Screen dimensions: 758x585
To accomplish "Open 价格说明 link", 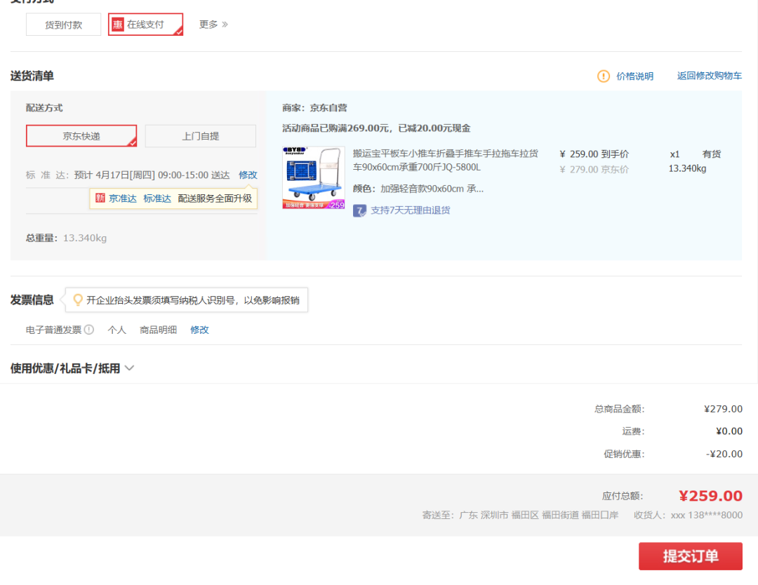I will [x=634, y=76].
